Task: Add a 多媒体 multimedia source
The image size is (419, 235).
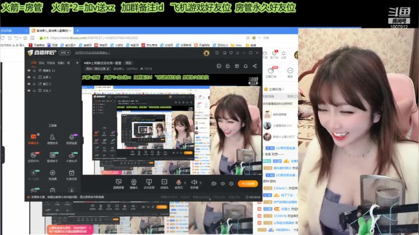Action: 164,184
